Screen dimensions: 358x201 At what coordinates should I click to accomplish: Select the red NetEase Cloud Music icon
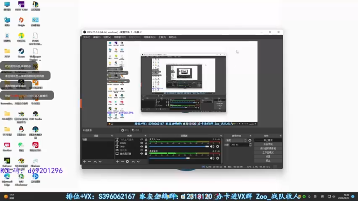click(x=35, y=147)
